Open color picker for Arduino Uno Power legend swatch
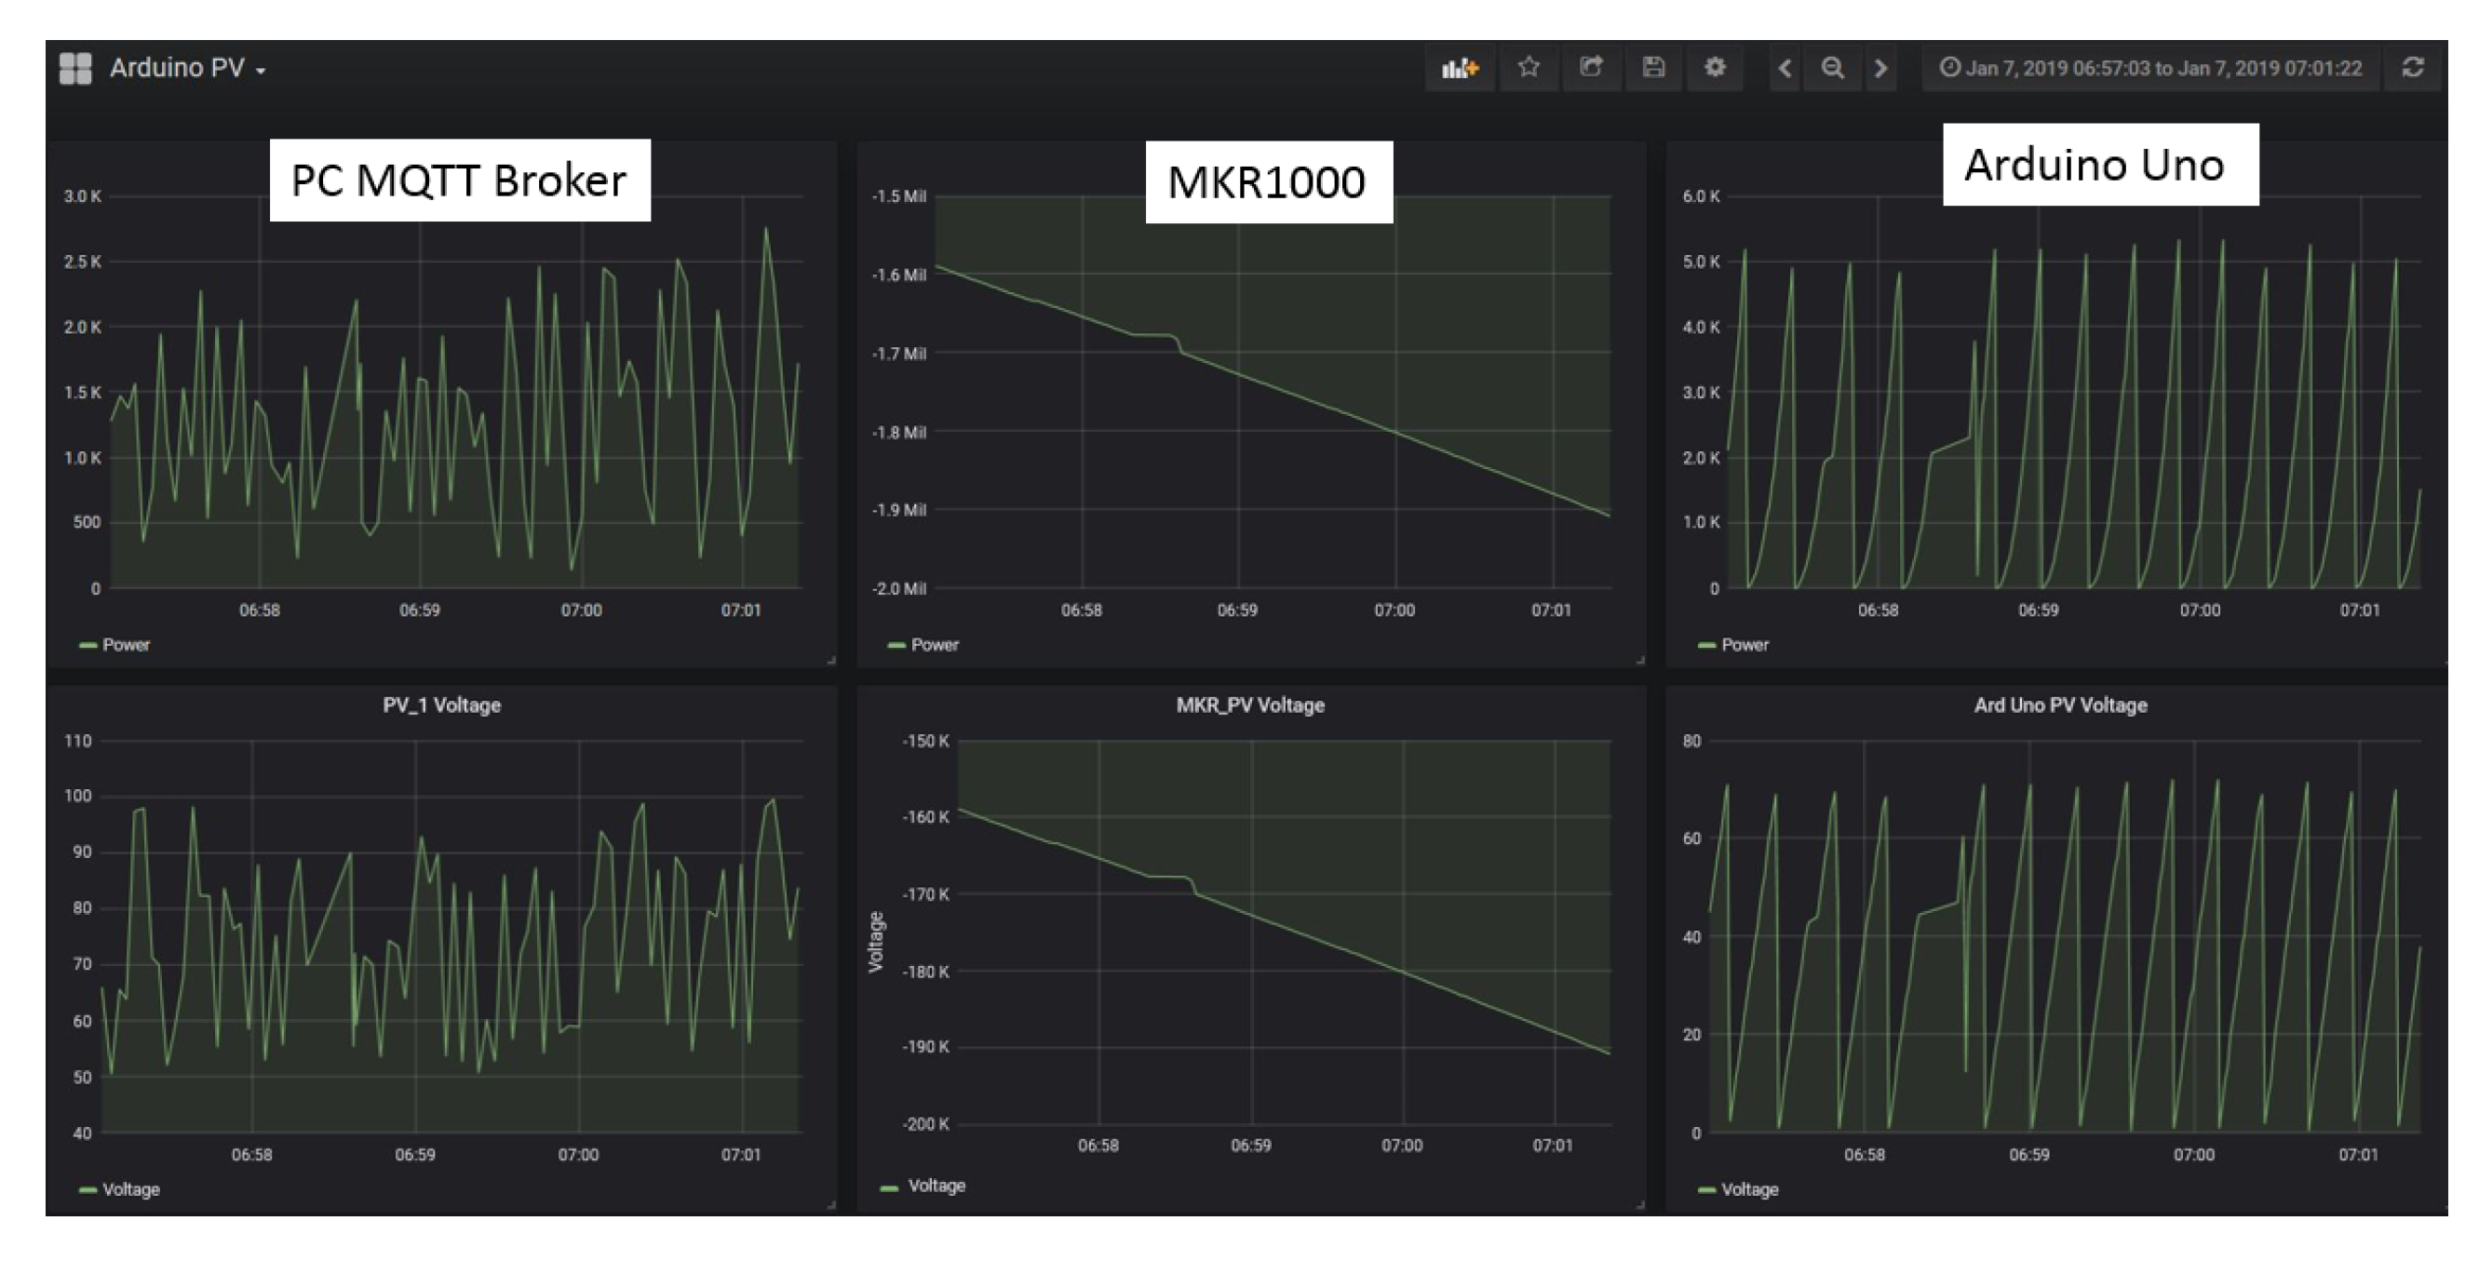This screenshot has height=1261, width=2479. pyautogui.click(x=1706, y=646)
